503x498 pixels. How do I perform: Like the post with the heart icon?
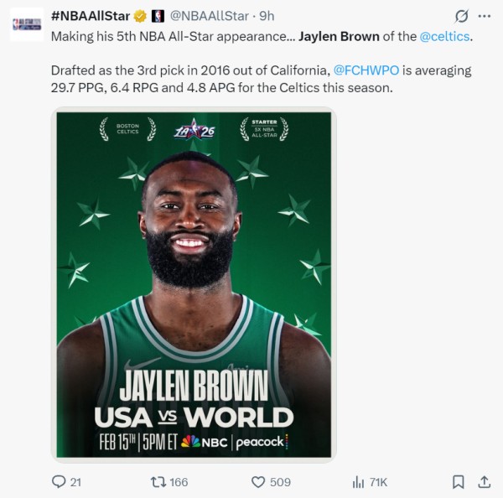click(258, 482)
